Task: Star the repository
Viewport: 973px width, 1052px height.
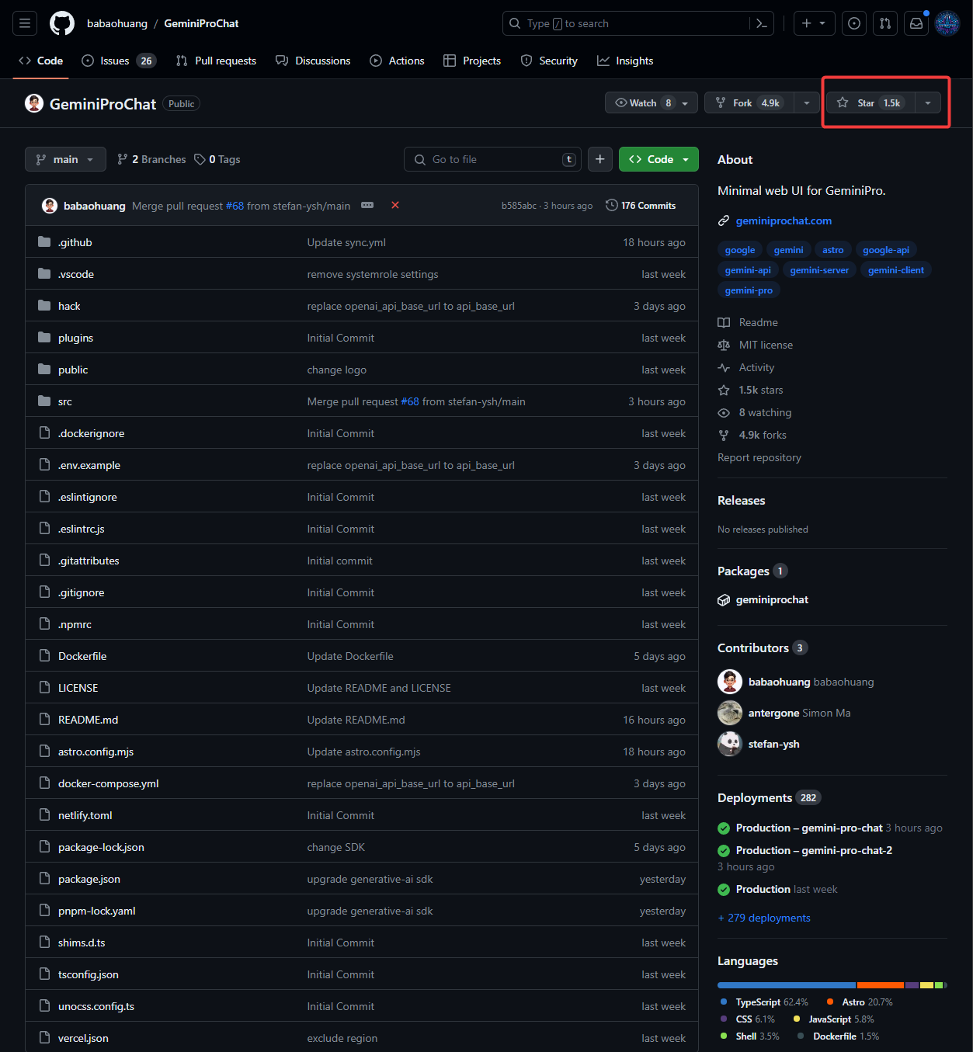Action: click(870, 102)
